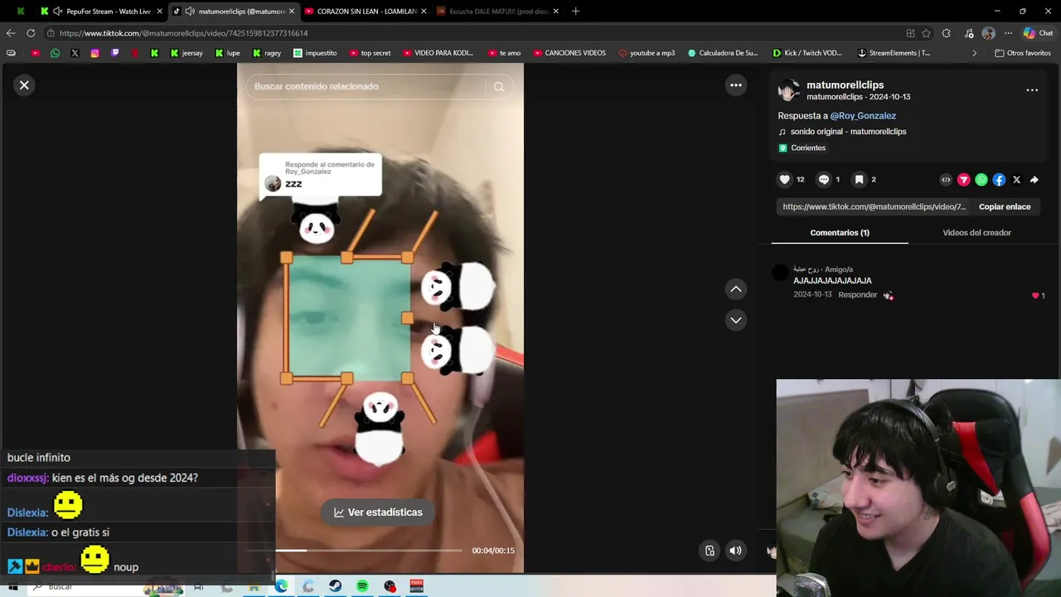Open youtube a mp3 bookmark

coord(646,53)
